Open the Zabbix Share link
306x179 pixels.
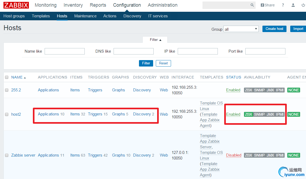click(x=268, y=5)
